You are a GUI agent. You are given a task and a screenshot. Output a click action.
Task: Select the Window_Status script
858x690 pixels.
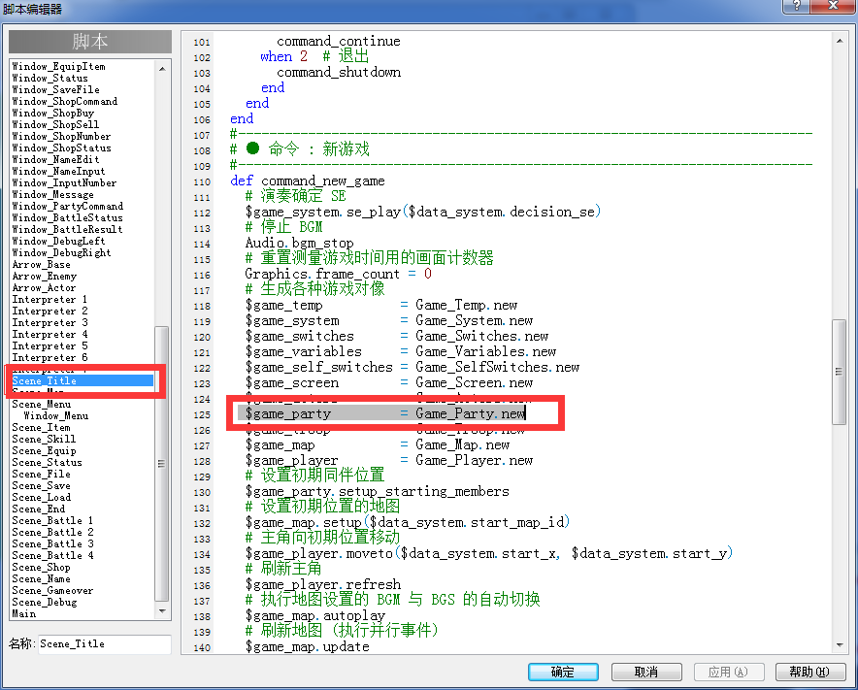(49, 78)
